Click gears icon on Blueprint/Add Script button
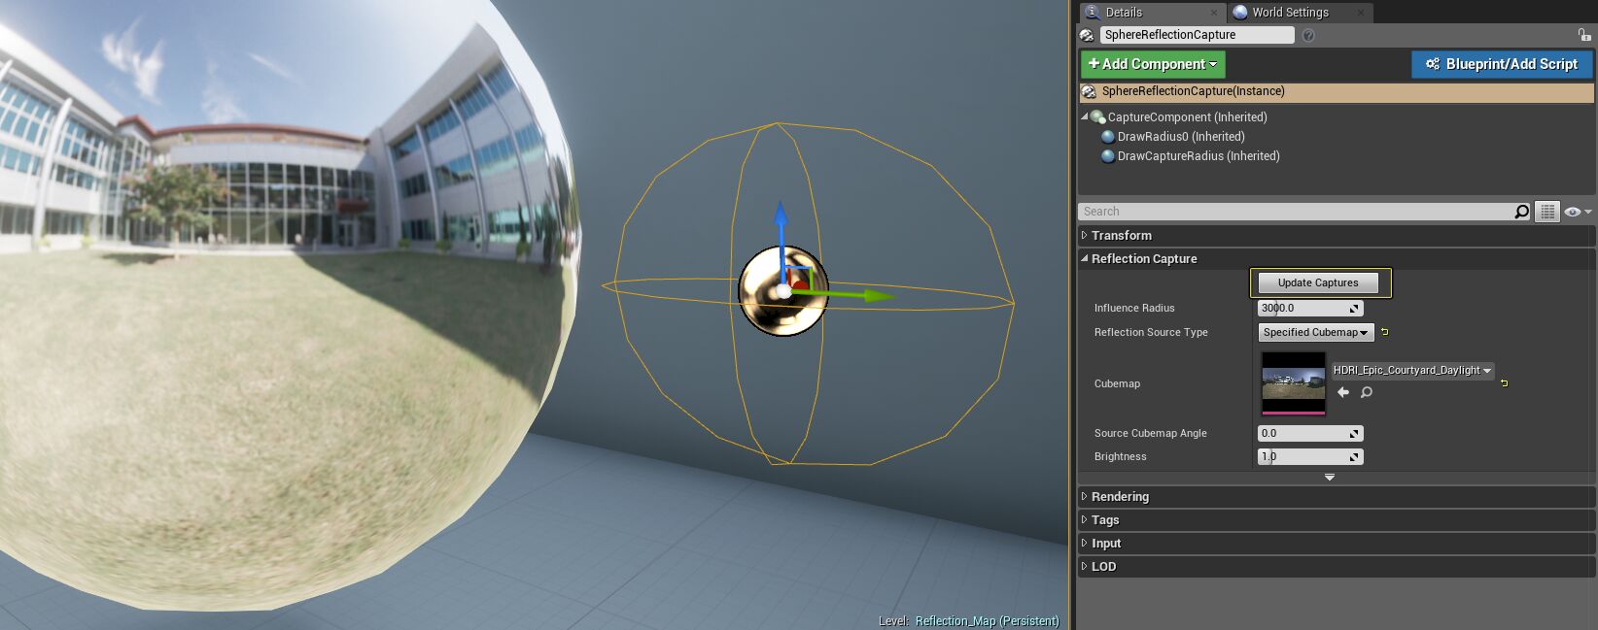Viewport: 1598px width, 630px height. point(1433,64)
